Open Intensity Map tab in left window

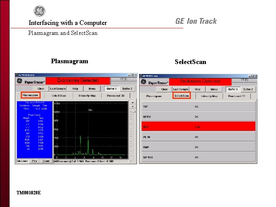tap(87, 95)
